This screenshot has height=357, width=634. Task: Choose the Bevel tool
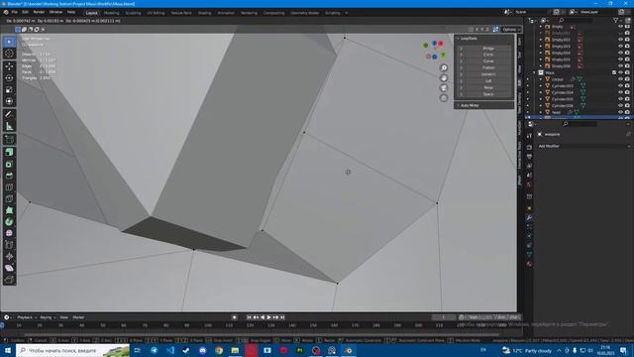click(9, 176)
